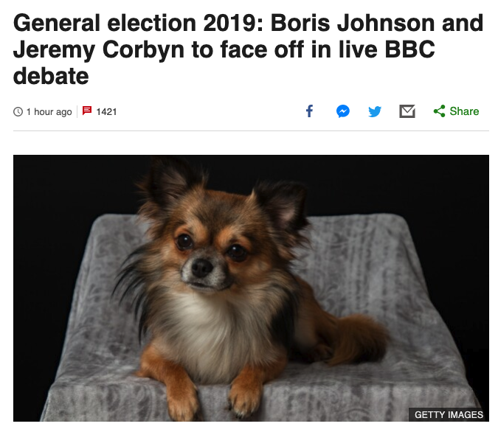Click the green share nodes icon

pyautogui.click(x=439, y=111)
